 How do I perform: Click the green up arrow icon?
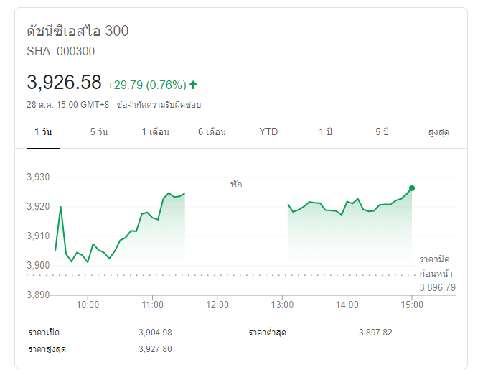(193, 85)
